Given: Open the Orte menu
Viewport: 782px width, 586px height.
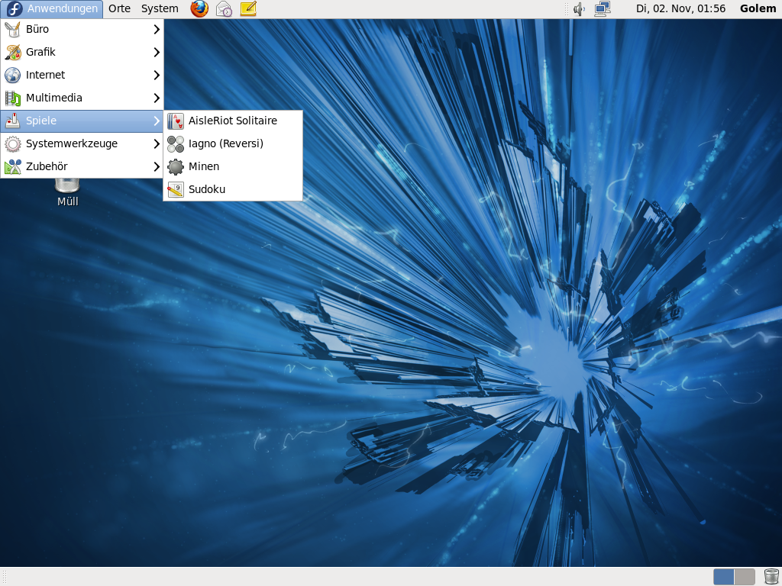Looking at the screenshot, I should [119, 9].
